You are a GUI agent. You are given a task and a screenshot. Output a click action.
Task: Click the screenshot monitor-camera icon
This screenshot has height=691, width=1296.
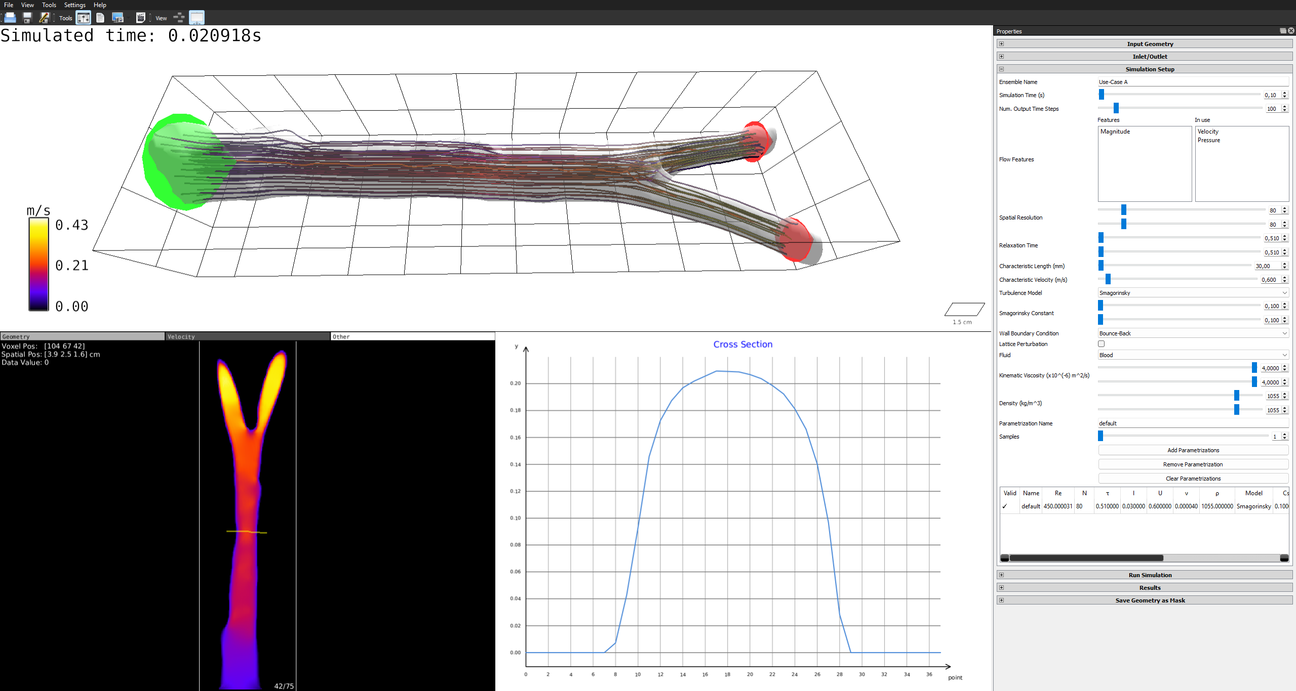coord(117,18)
